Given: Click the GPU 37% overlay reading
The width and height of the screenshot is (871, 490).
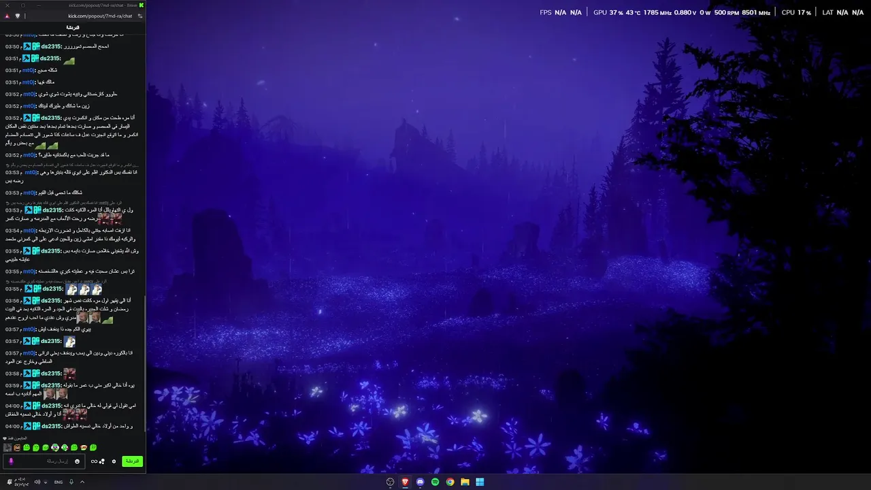Looking at the screenshot, I should point(608,12).
